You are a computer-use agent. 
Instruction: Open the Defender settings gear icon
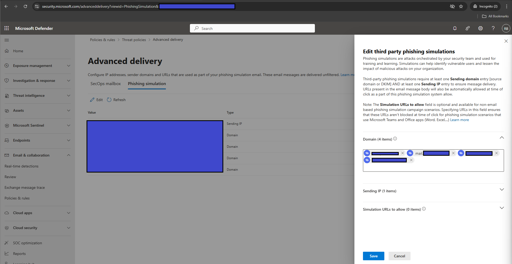click(x=480, y=28)
